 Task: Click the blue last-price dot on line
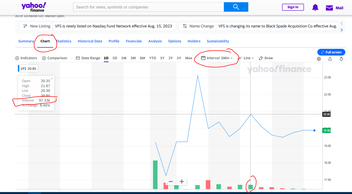tap(314, 130)
